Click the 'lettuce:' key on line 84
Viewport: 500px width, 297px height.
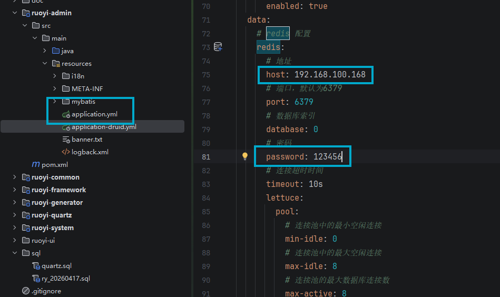(285, 197)
